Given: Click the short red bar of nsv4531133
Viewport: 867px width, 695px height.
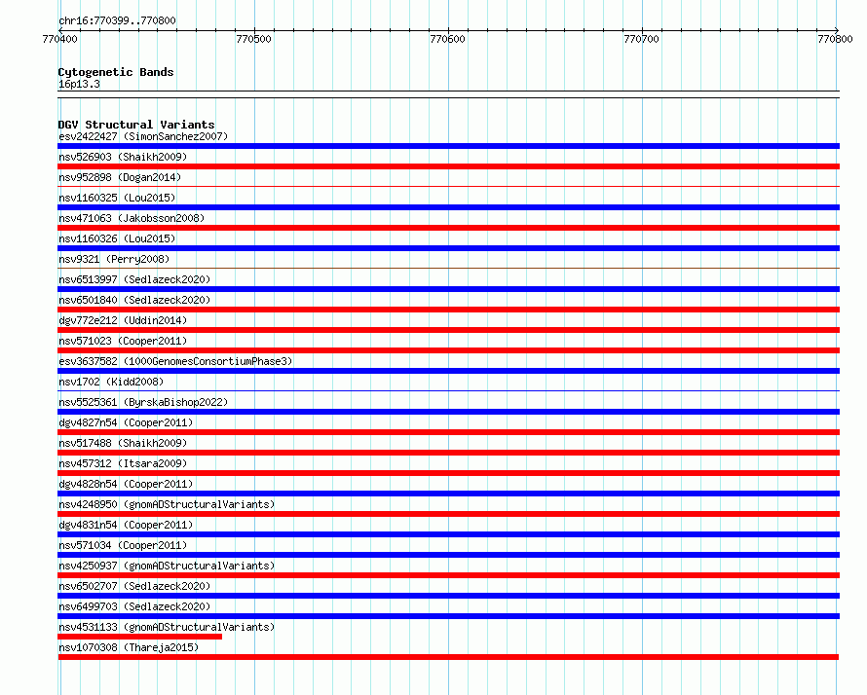Looking at the screenshot, I should pos(140,637).
